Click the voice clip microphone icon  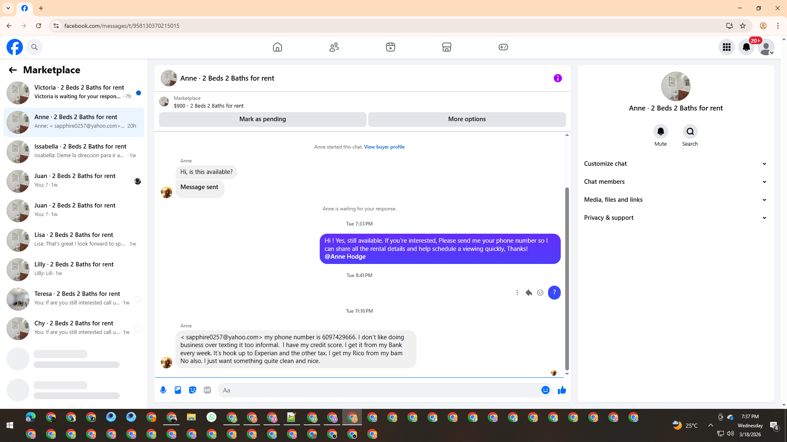163,390
